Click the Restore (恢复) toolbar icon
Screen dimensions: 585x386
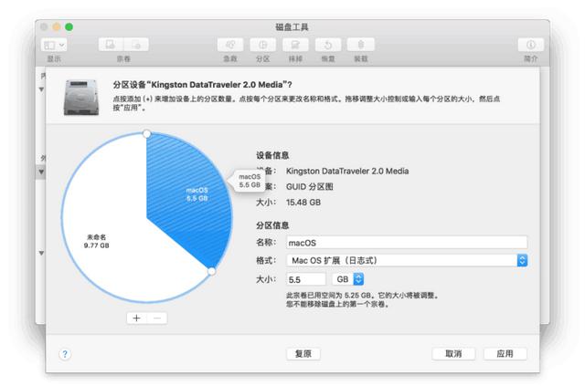[328, 45]
